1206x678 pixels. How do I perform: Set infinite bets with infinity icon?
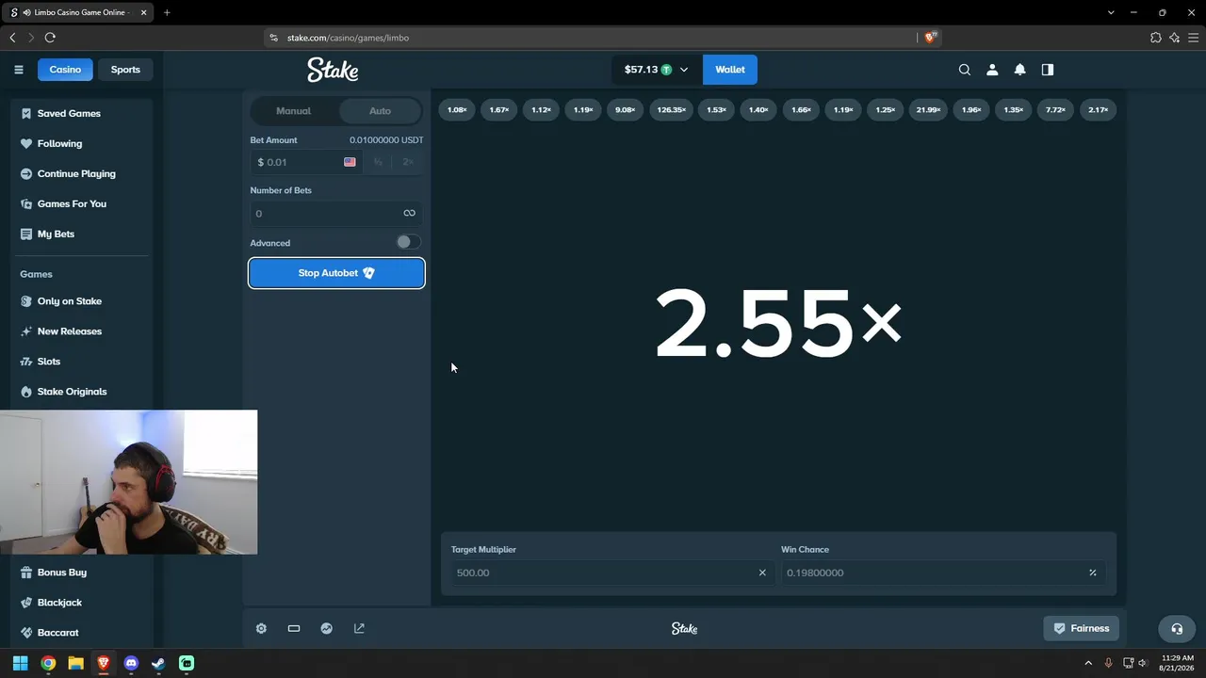coord(409,214)
